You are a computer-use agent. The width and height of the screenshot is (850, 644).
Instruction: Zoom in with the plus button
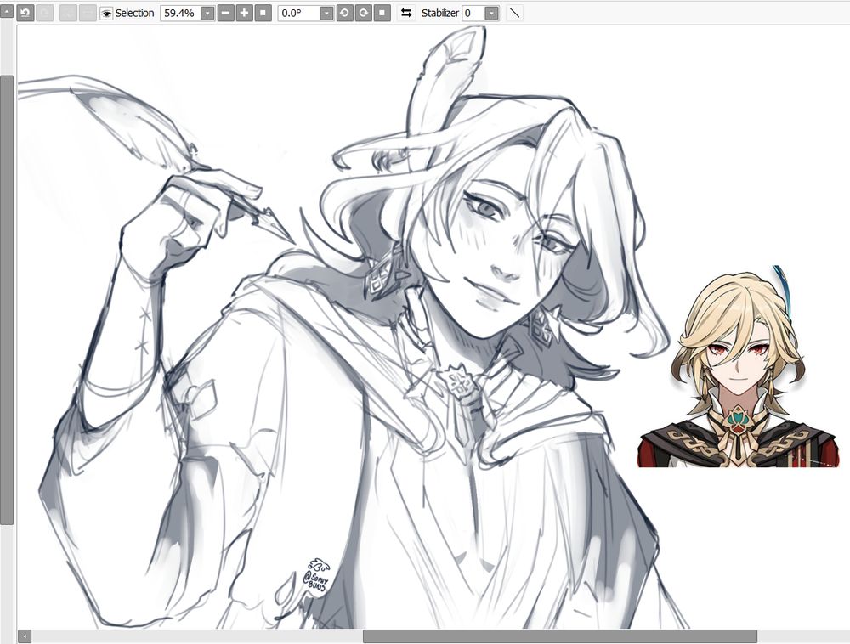pyautogui.click(x=245, y=13)
